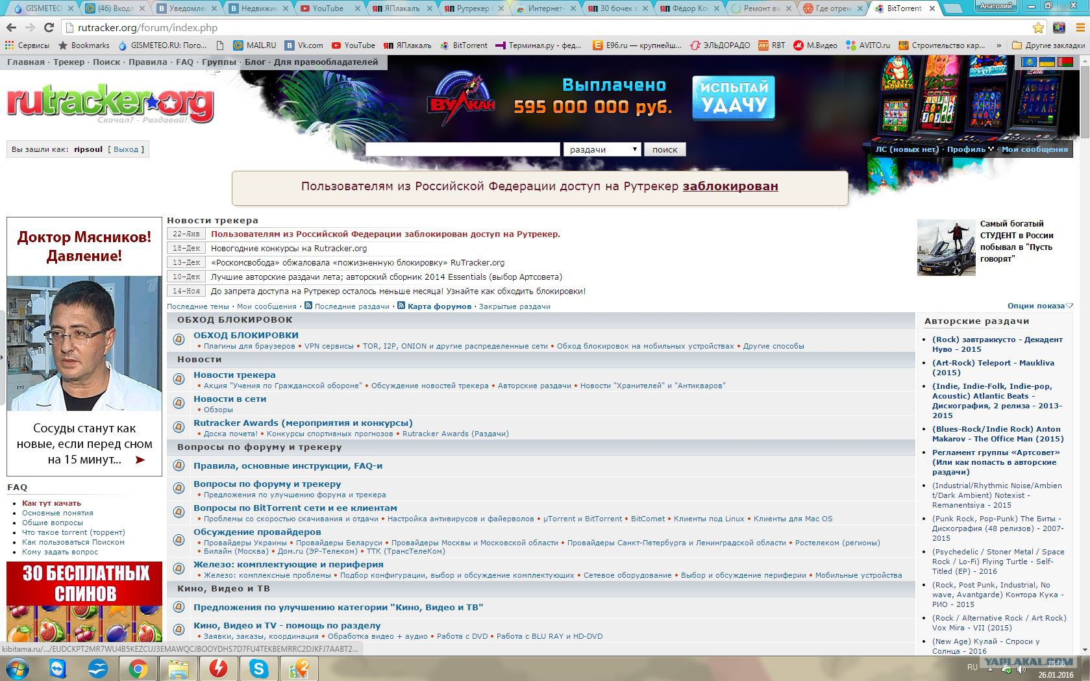Click the forum search input field
The height and width of the screenshot is (681, 1090).
pyautogui.click(x=462, y=149)
